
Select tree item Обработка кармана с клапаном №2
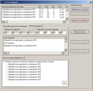tap(24, 67)
